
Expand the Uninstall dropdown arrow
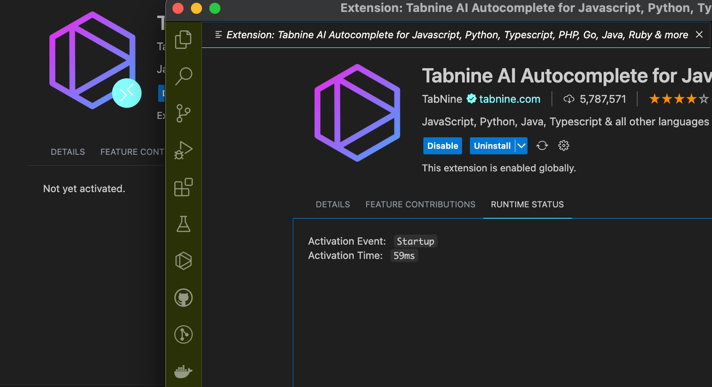522,145
